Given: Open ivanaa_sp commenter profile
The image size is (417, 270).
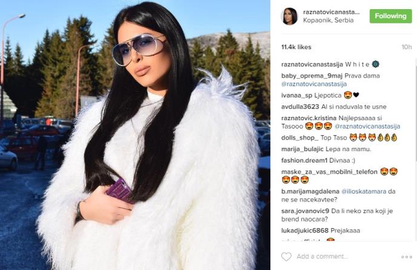Looking at the screenshot, I should 297,95.
